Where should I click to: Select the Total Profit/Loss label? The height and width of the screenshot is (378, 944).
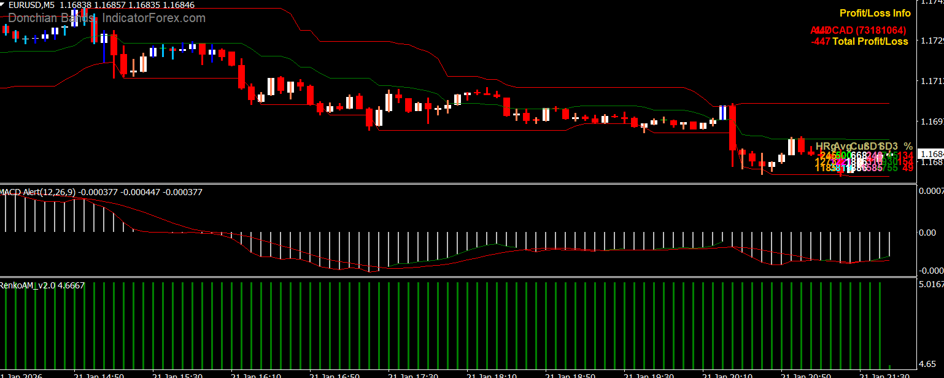click(x=870, y=42)
